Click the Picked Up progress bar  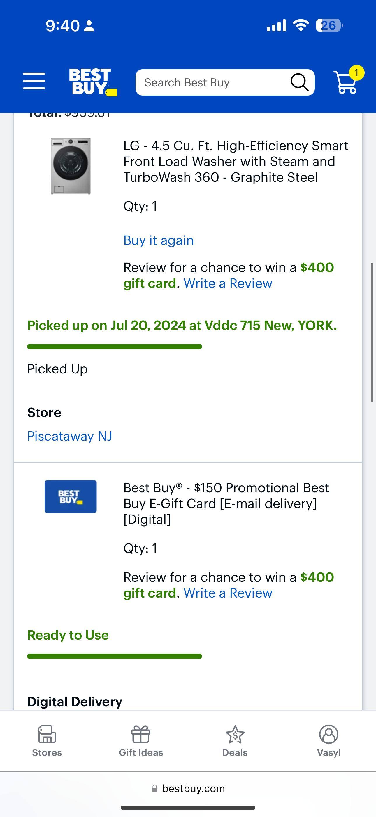[114, 346]
